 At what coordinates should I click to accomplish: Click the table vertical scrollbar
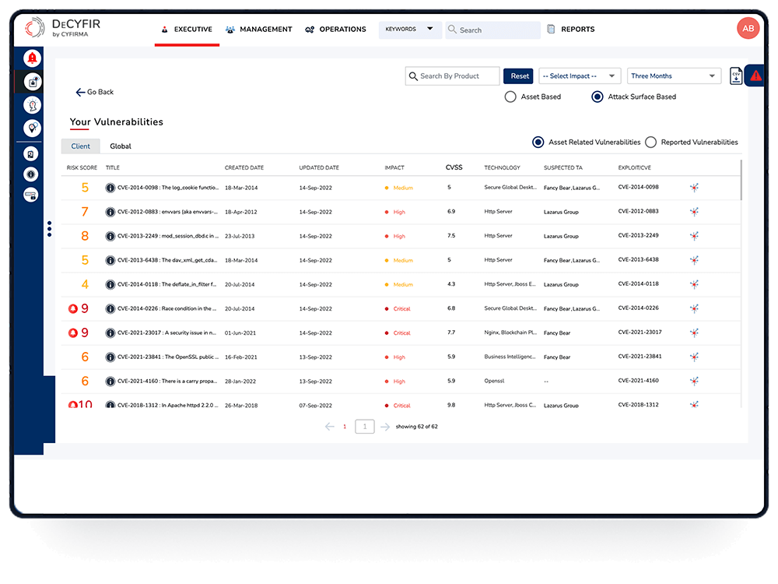[741, 180]
